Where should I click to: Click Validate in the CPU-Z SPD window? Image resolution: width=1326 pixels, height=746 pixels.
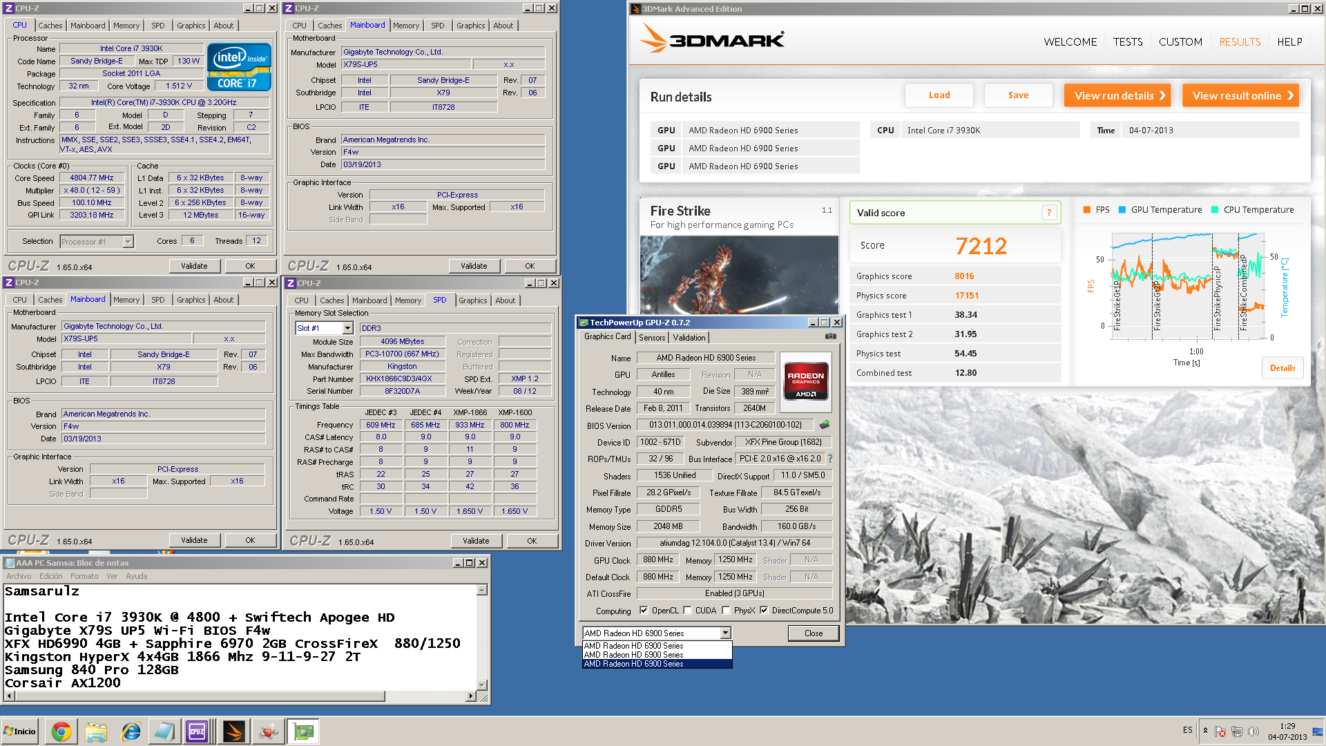pos(476,541)
